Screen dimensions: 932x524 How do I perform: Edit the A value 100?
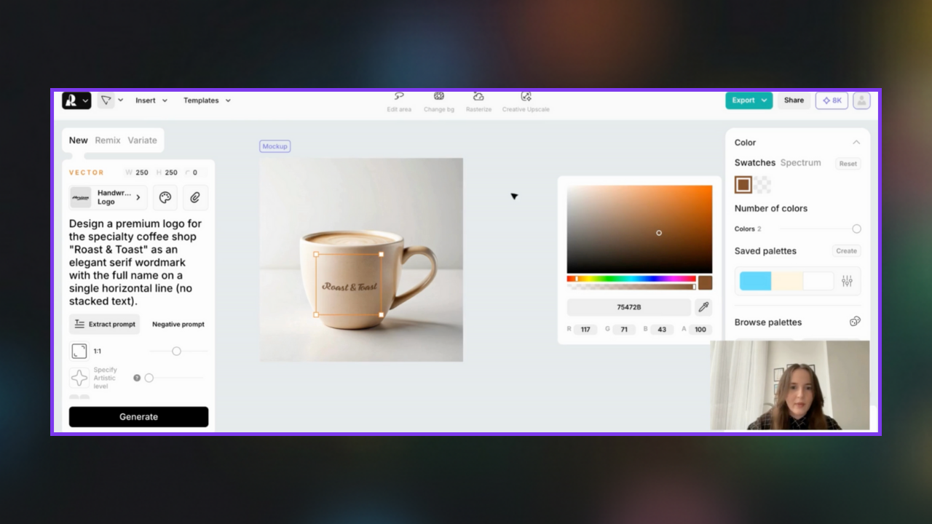point(700,330)
